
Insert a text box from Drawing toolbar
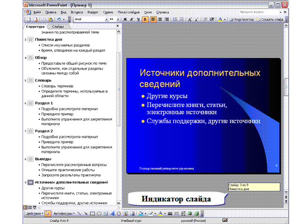[106, 214]
